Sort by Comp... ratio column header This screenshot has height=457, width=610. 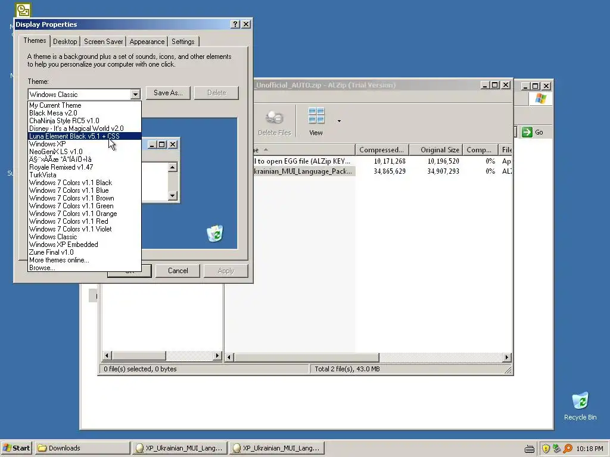pos(481,150)
